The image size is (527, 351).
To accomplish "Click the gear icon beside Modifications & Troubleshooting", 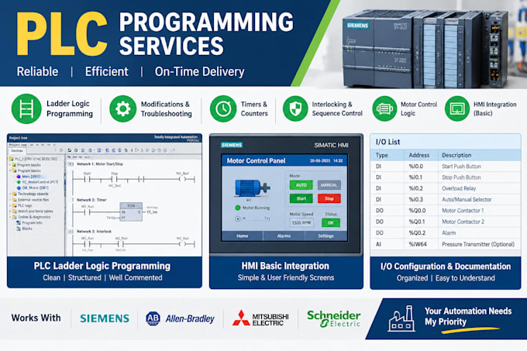I will [x=122, y=108].
